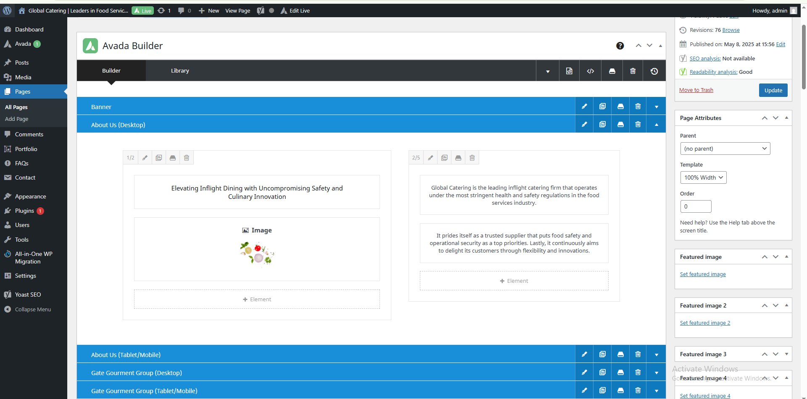Image resolution: width=807 pixels, height=399 pixels.
Task: Open Portfolio in the admin sidebar
Action: (x=26, y=149)
